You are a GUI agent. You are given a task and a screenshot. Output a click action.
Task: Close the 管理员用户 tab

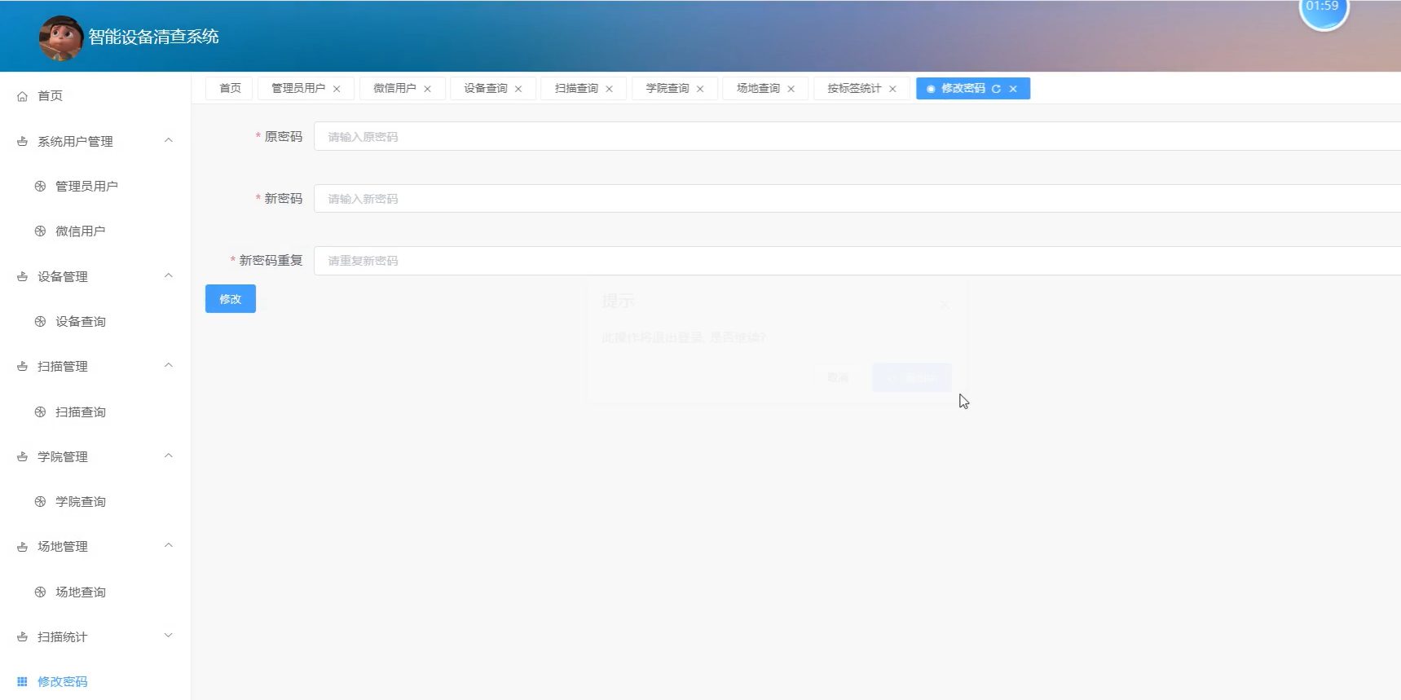337,89
